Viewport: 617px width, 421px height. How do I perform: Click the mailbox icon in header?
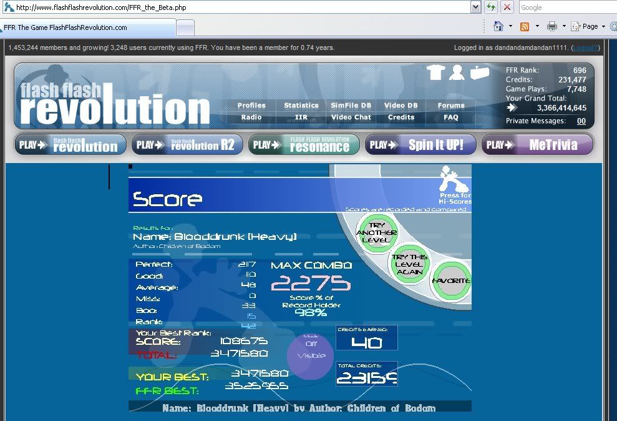coord(479,72)
